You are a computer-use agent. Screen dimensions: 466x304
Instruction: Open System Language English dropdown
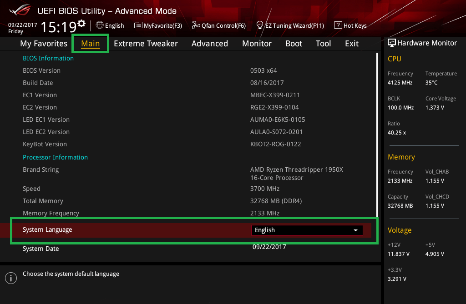(x=307, y=230)
